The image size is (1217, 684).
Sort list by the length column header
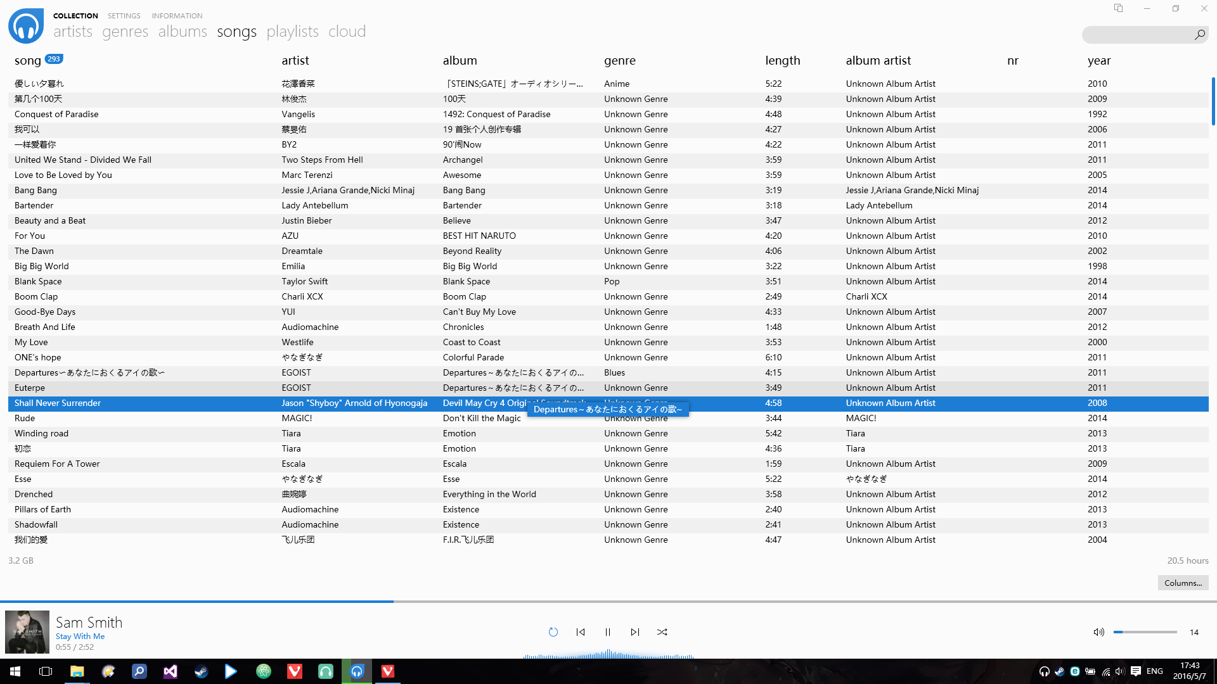[x=782, y=61]
